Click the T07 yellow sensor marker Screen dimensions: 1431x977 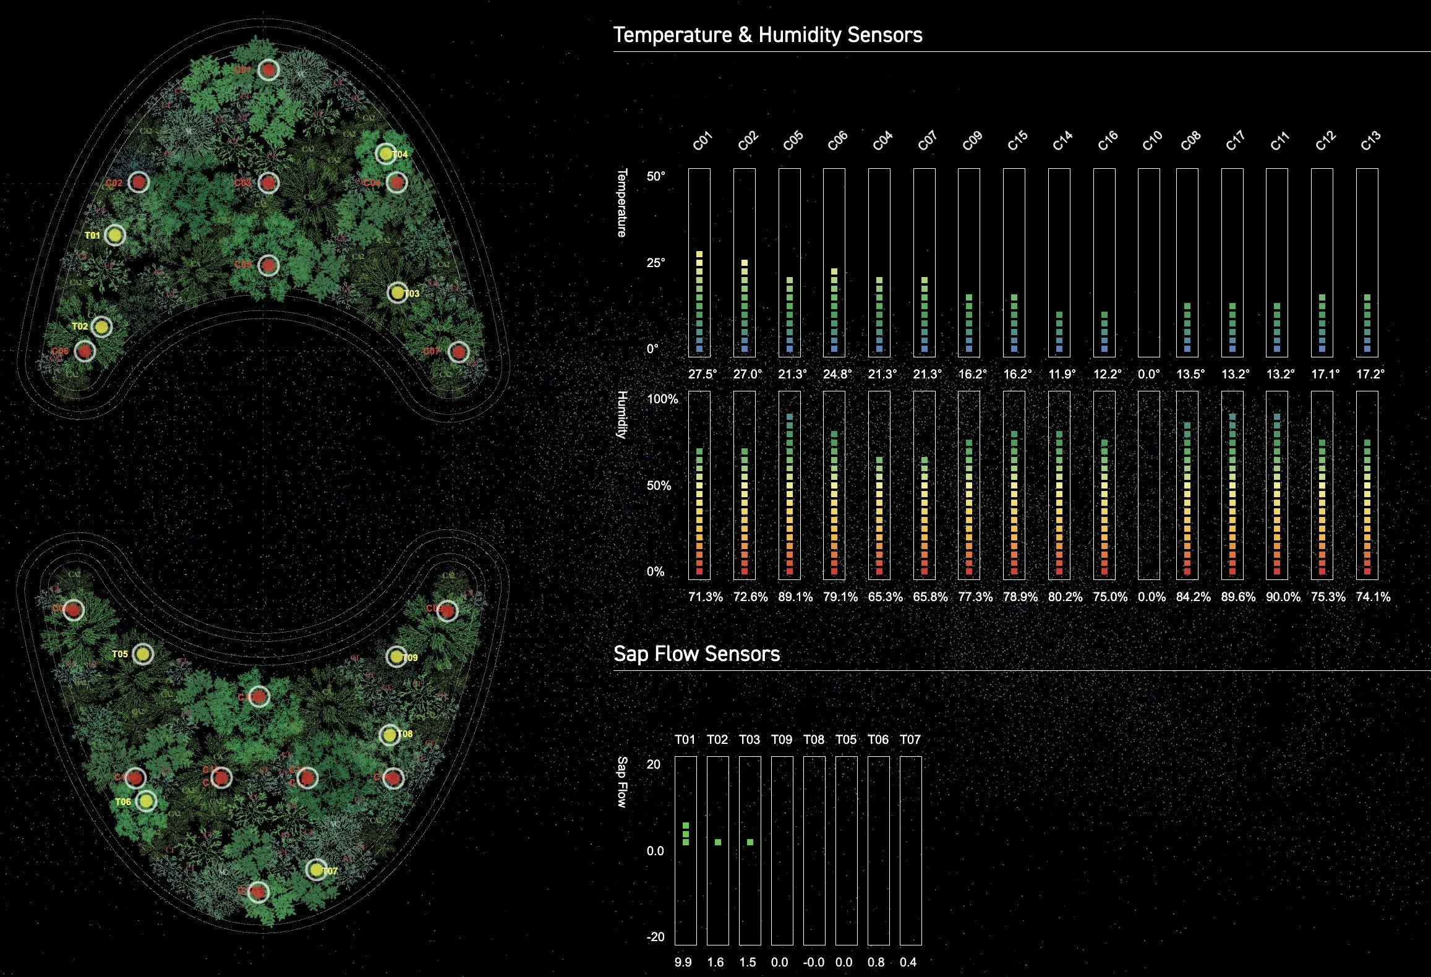[317, 869]
